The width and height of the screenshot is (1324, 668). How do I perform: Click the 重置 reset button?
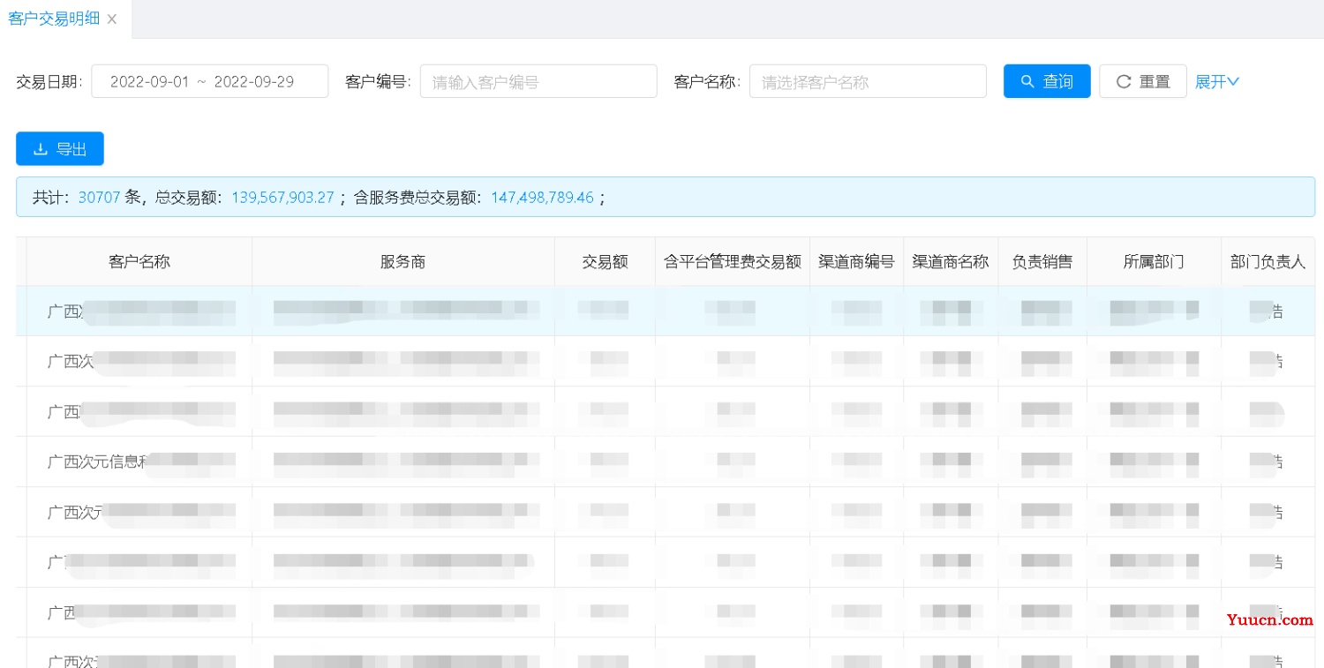tap(1143, 81)
